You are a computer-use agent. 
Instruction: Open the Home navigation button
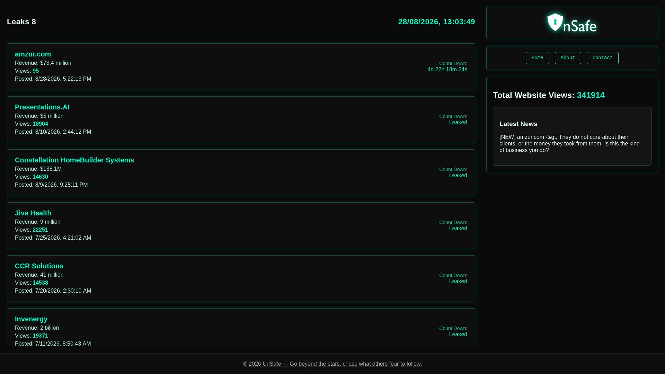click(x=537, y=58)
